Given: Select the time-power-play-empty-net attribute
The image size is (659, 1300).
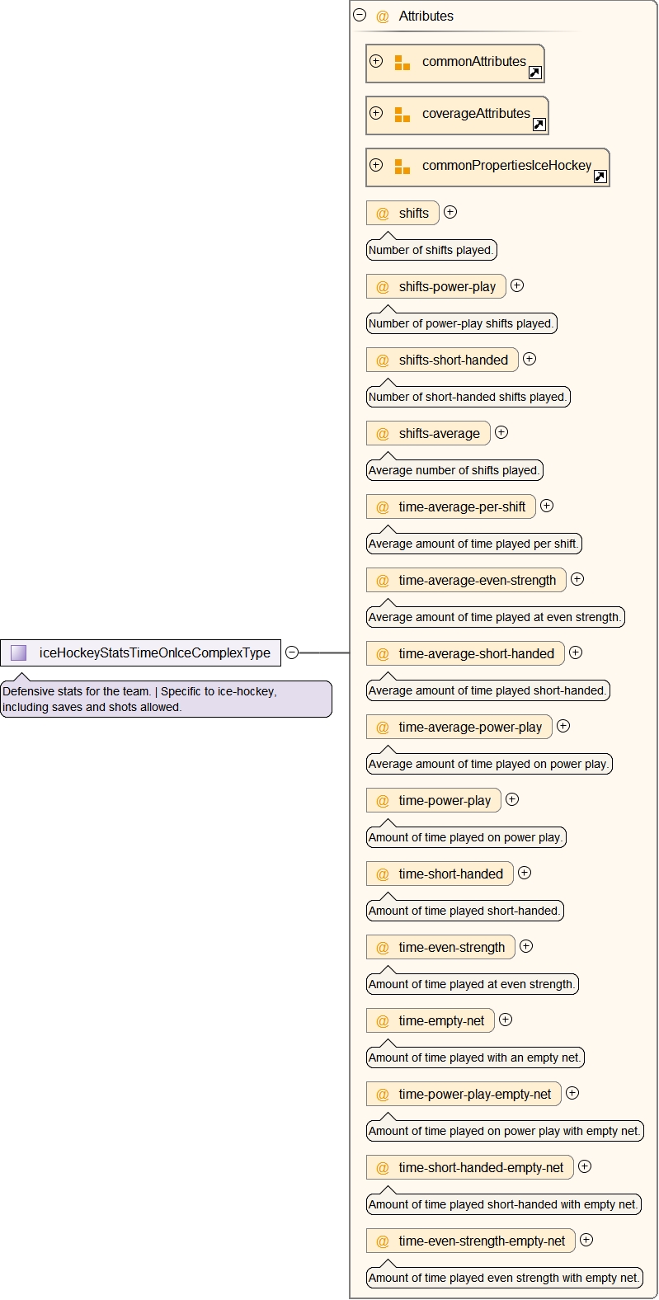Looking at the screenshot, I should pyautogui.click(x=474, y=1095).
